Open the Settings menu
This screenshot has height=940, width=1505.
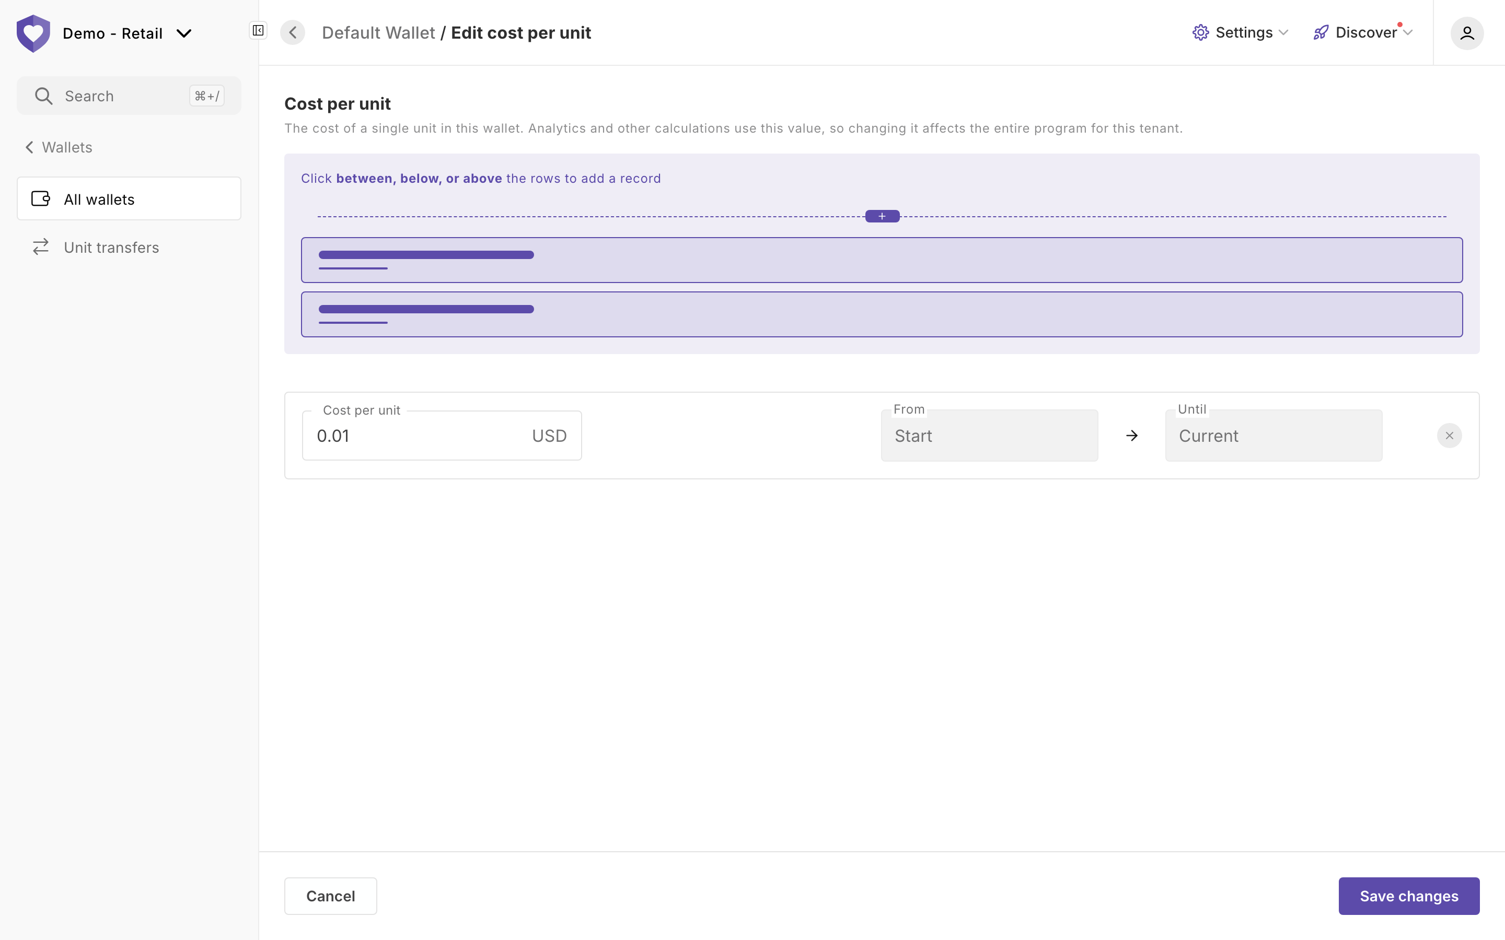(x=1241, y=32)
